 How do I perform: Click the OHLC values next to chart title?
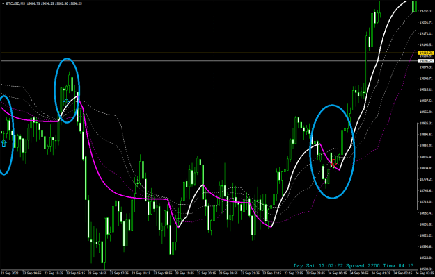click(54, 4)
